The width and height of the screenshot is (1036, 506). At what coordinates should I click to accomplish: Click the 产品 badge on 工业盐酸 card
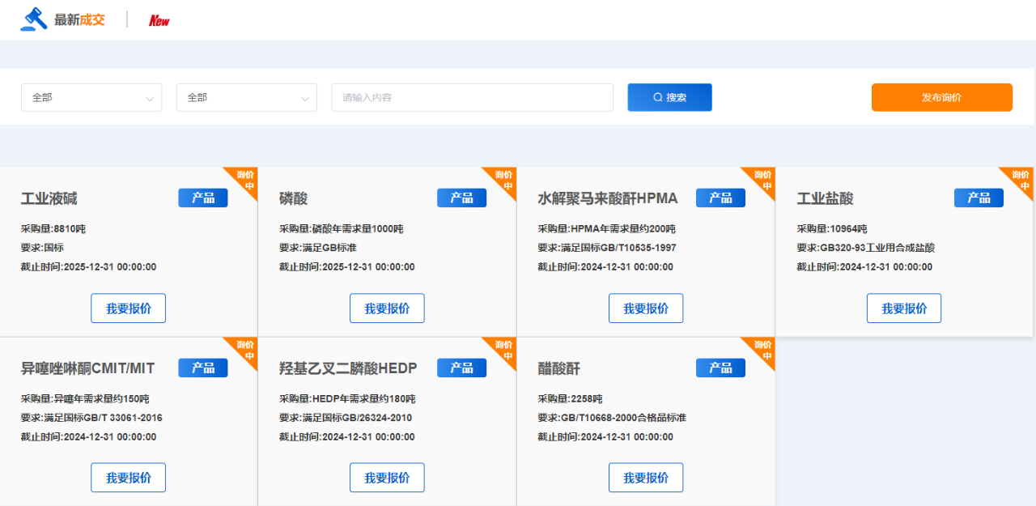point(979,198)
